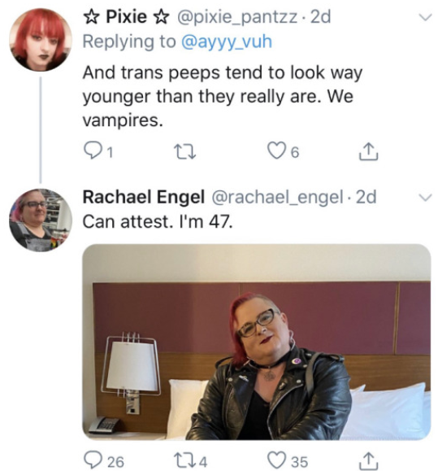The width and height of the screenshot is (438, 471).
Task: Share Pixie's tweet via share icon
Action: pos(368,150)
